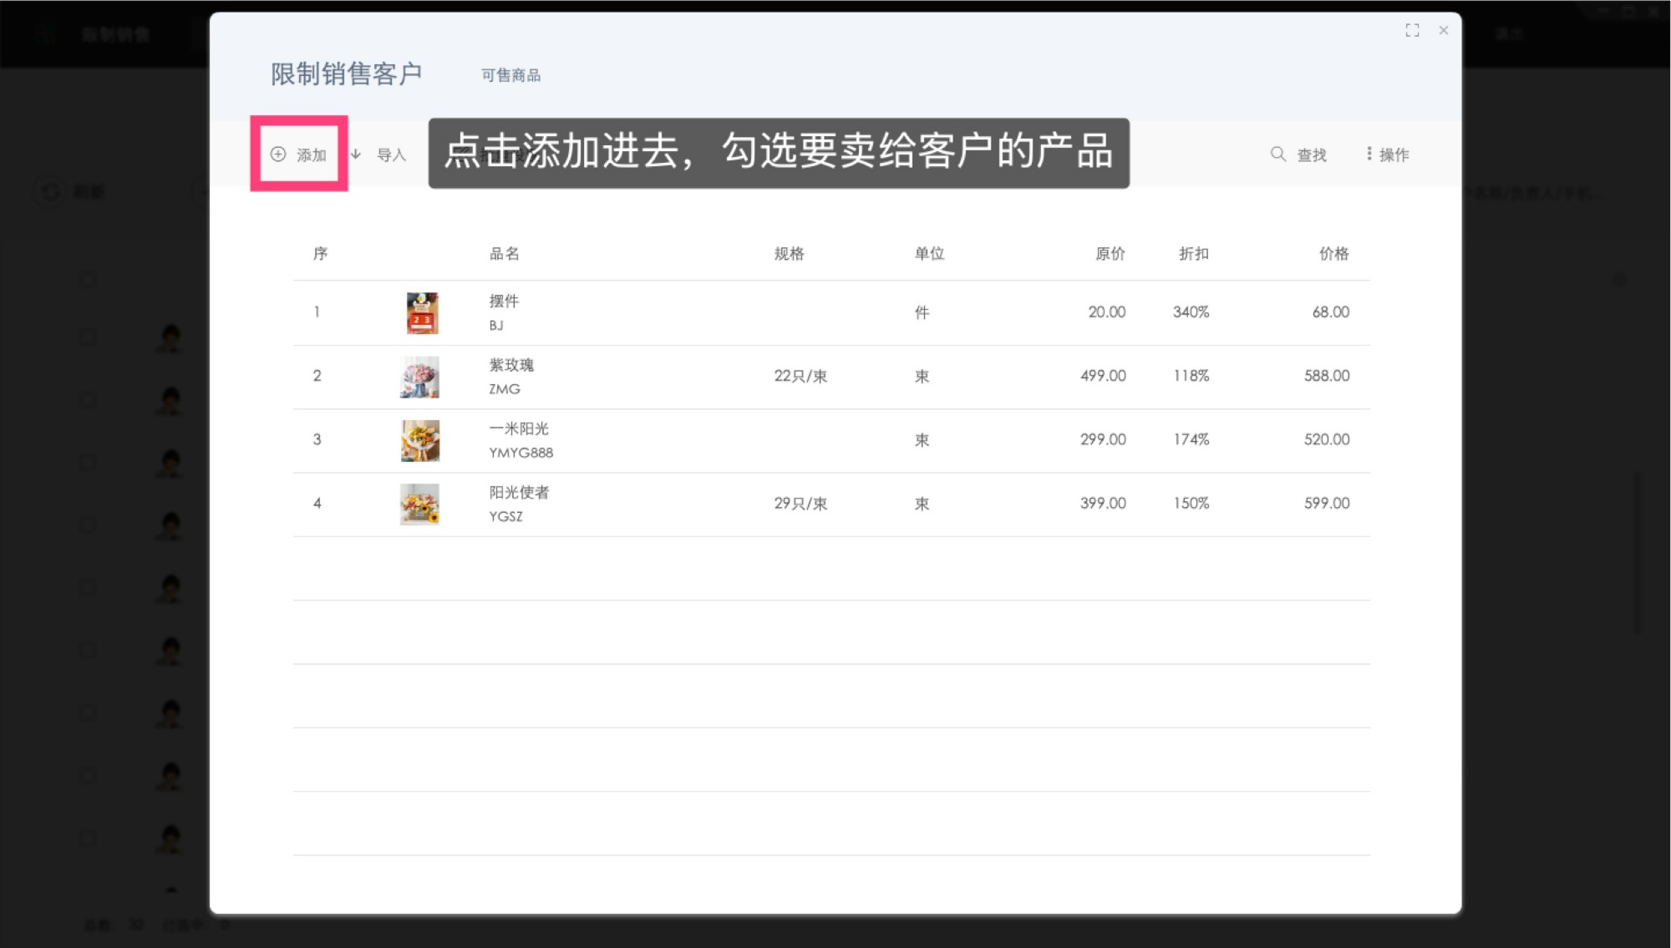Click the 紫玫瑰 product thumbnail image
The width and height of the screenshot is (1671, 948).
[421, 376]
